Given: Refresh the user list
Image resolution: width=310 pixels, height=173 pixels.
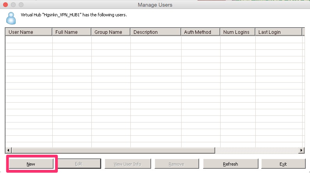Looking at the screenshot, I should 230,164.
